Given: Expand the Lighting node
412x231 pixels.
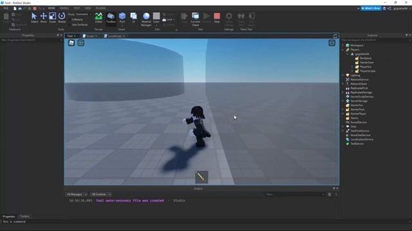Looking at the screenshot, I should click(x=343, y=75).
